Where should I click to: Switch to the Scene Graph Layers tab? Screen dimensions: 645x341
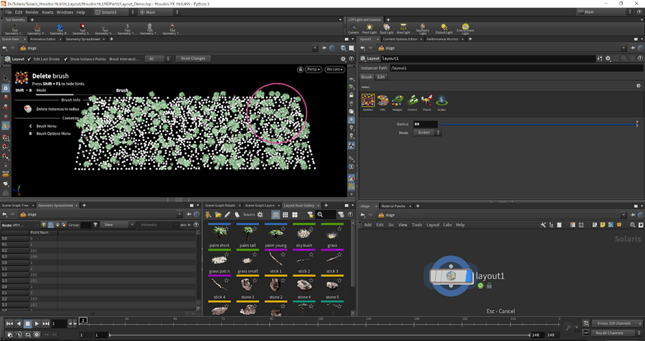tap(260, 205)
